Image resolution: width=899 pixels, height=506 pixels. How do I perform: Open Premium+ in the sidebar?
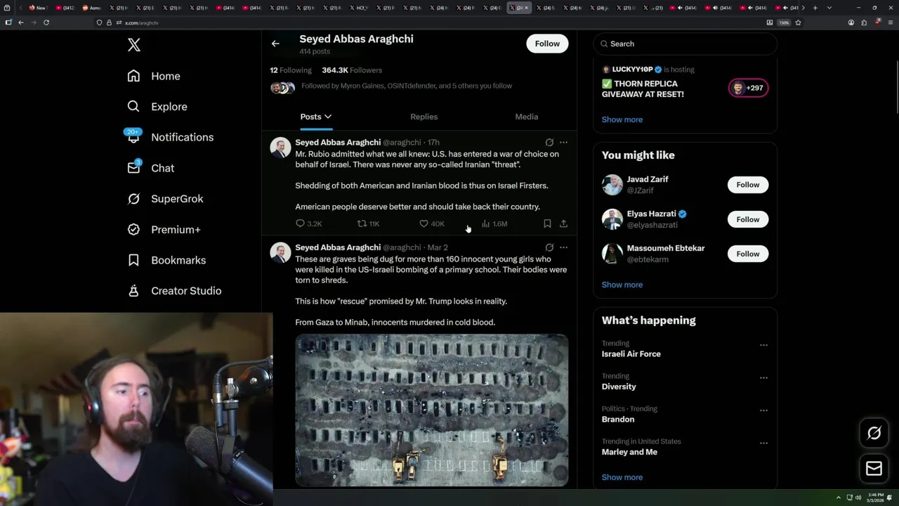coord(164,229)
